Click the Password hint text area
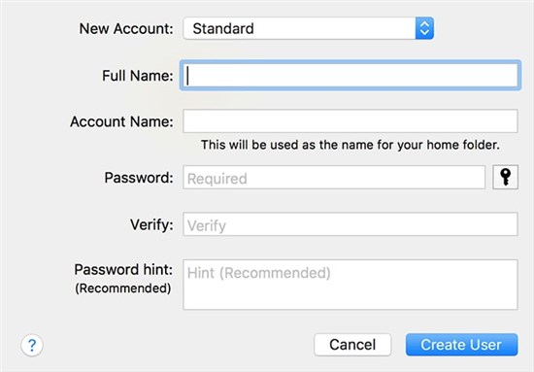Viewport: 534px width, 372px height. coord(350,285)
